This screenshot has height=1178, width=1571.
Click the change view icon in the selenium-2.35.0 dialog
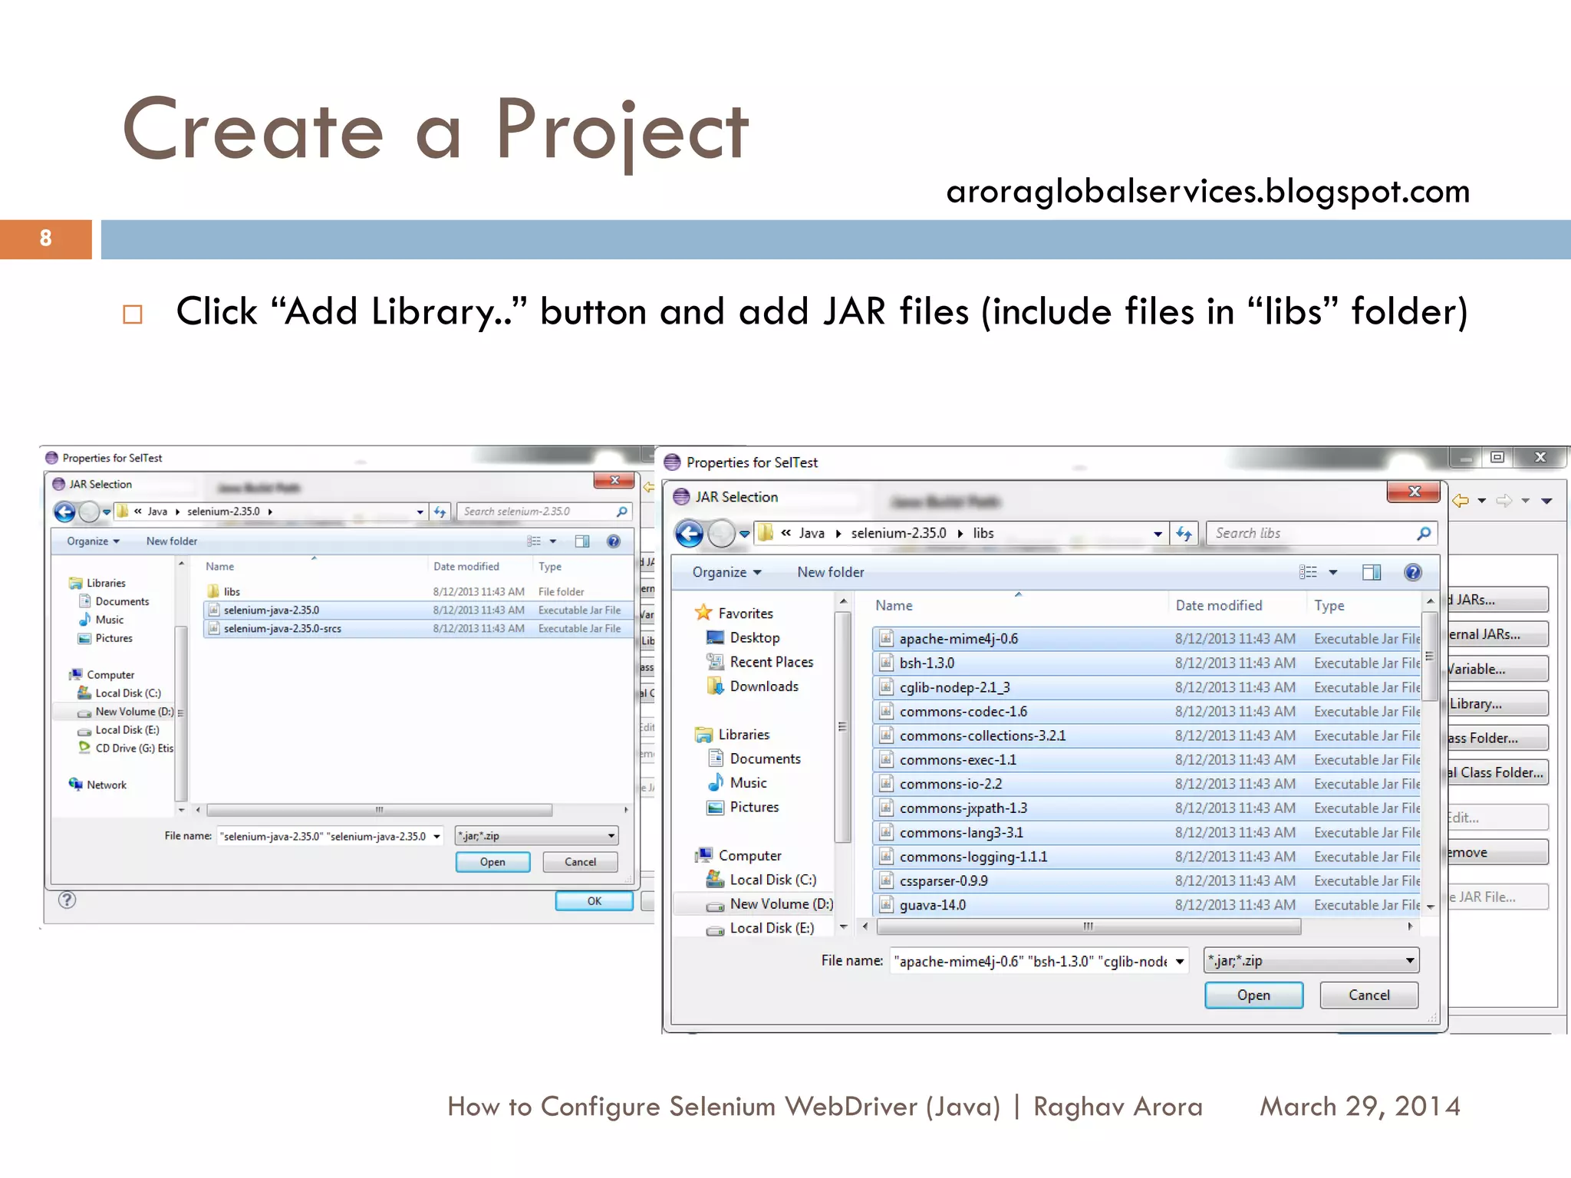pyautogui.click(x=534, y=541)
